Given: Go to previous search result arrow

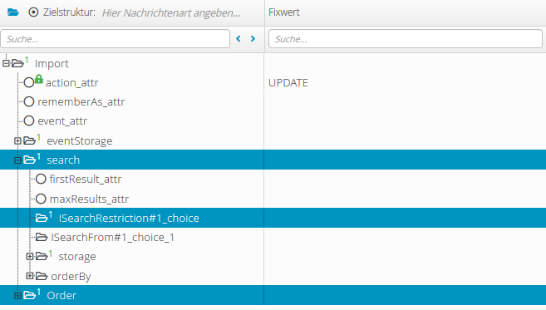Looking at the screenshot, I should [x=239, y=39].
